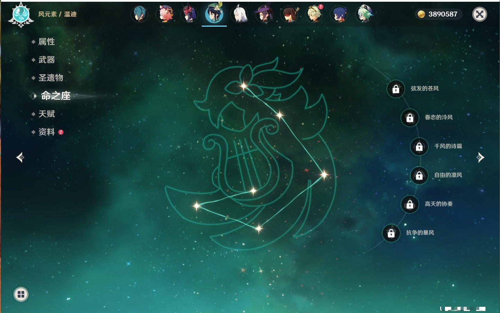The image size is (500, 313).
Task: Open the locked 千风的诗篇 constellation node
Action: pos(419,147)
